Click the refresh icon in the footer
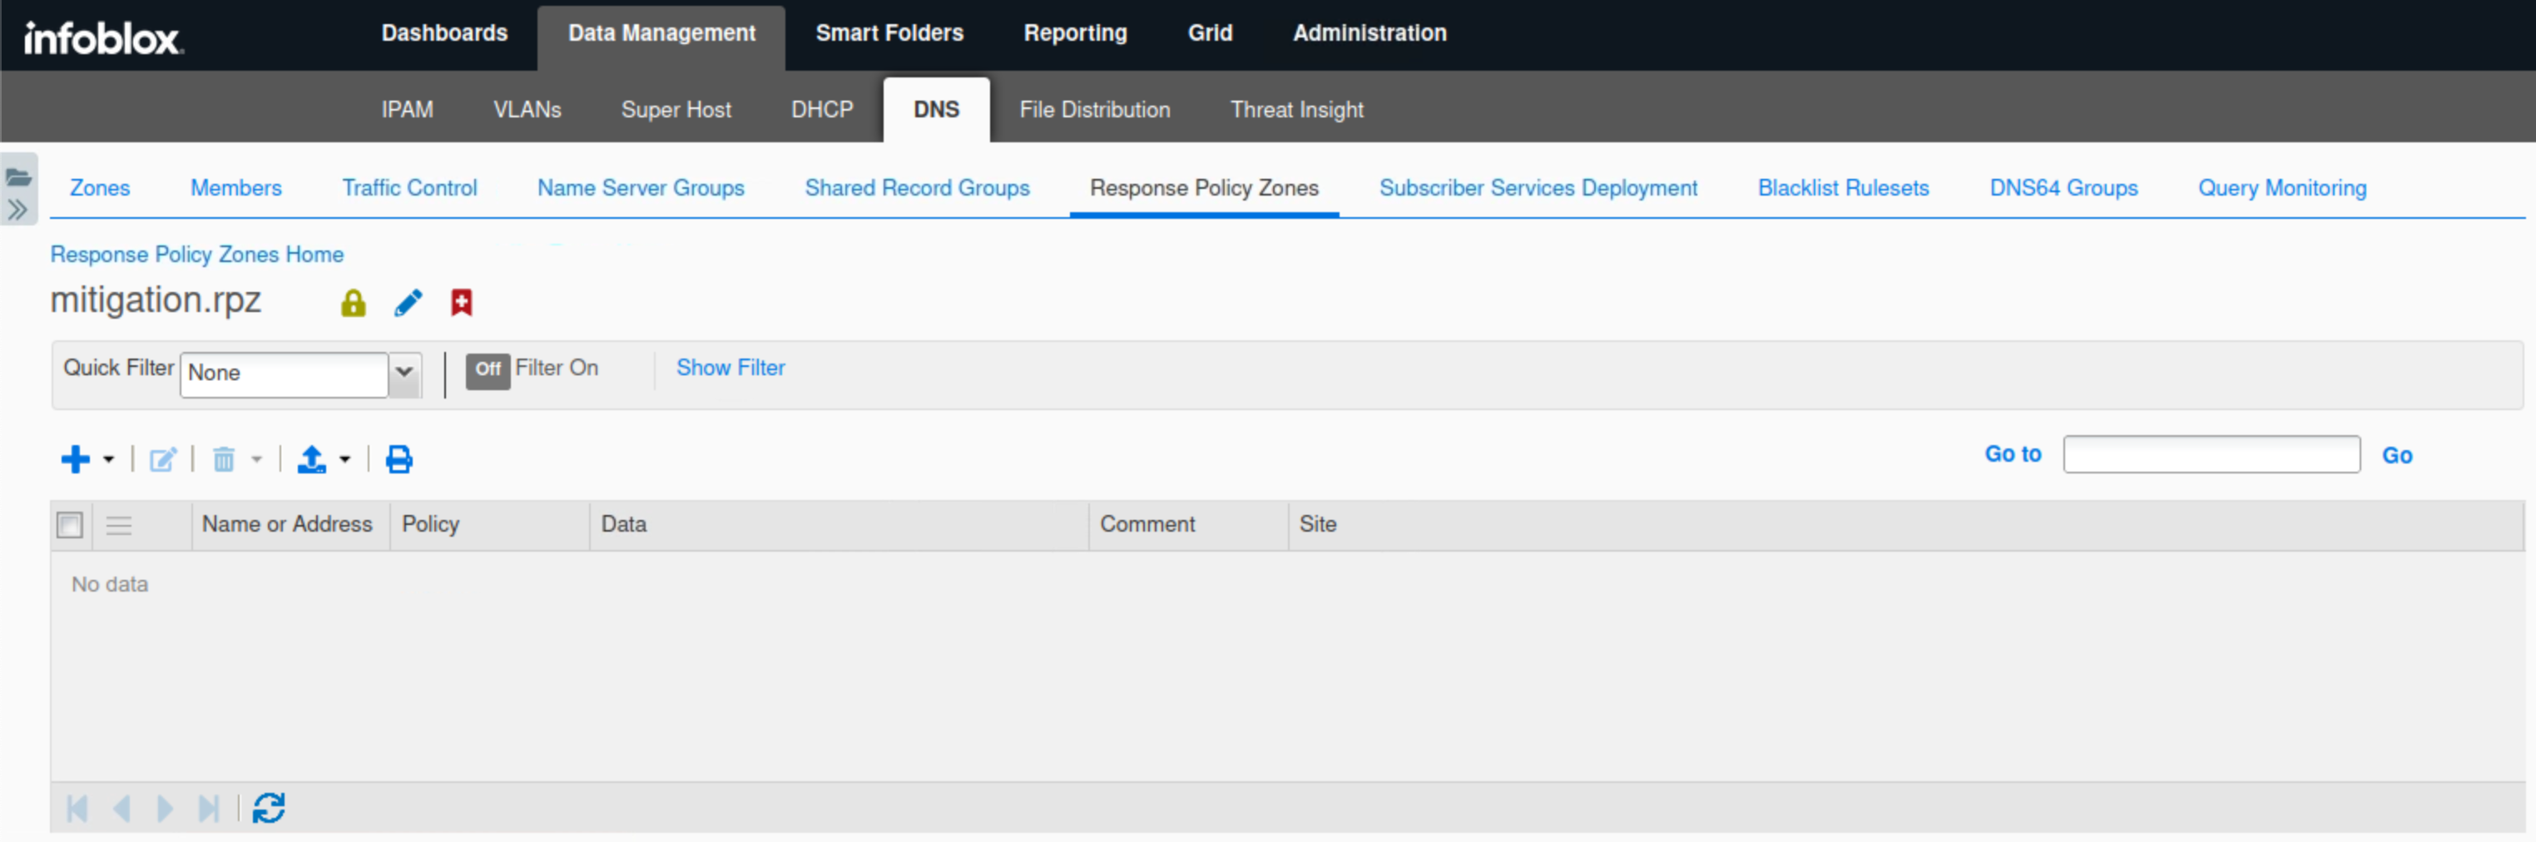The image size is (2536, 842). click(x=269, y=809)
